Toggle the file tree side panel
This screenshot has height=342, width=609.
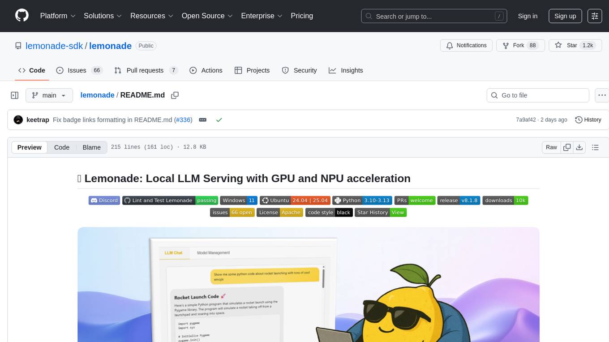click(15, 95)
